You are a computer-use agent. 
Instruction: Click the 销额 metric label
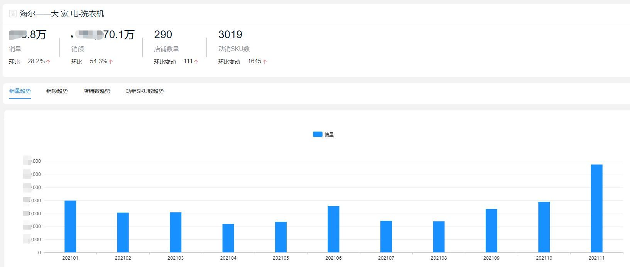[x=78, y=49]
